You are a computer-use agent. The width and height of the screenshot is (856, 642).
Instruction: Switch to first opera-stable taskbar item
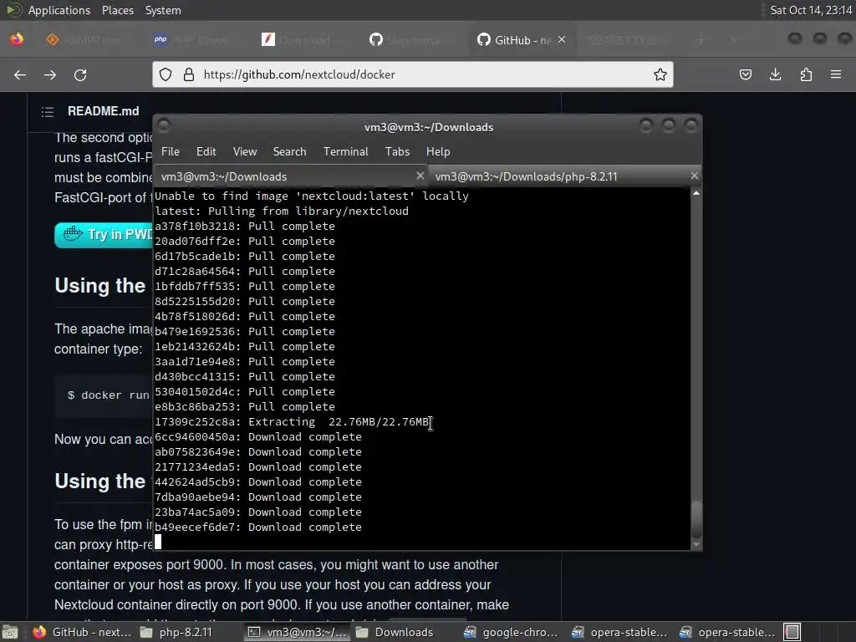tap(619, 632)
